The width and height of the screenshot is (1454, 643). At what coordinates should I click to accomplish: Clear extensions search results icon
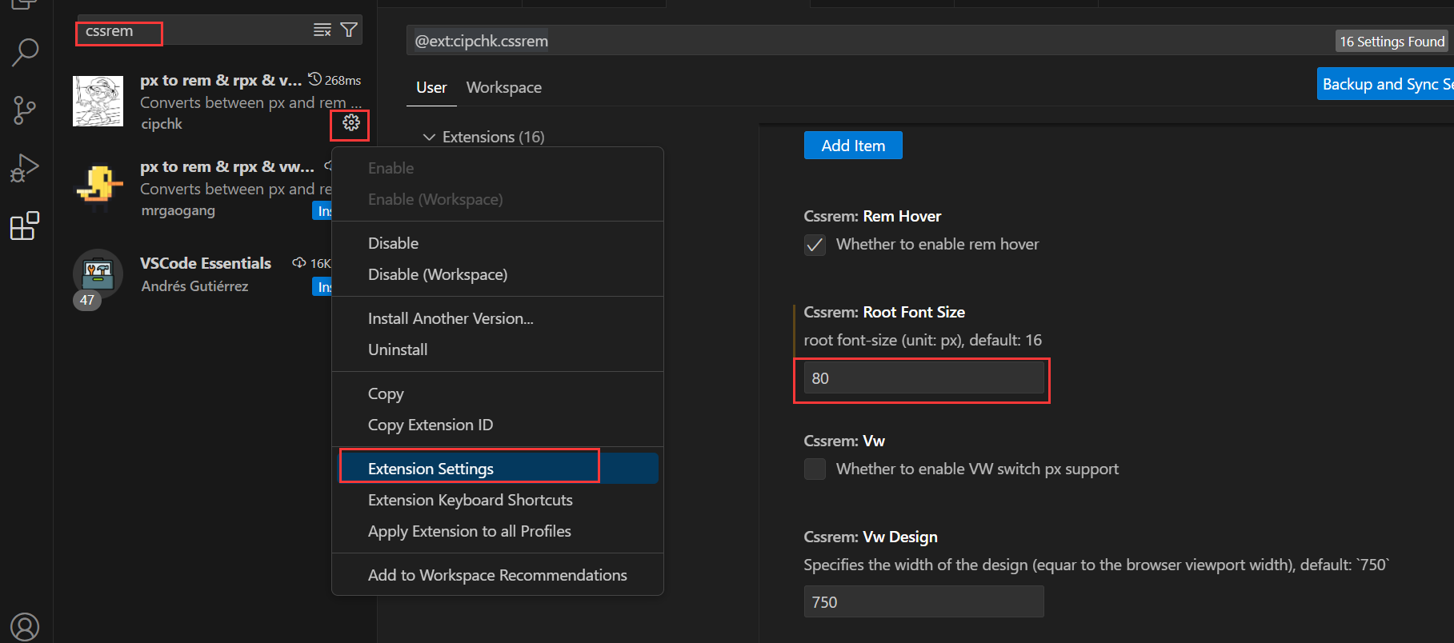[322, 30]
